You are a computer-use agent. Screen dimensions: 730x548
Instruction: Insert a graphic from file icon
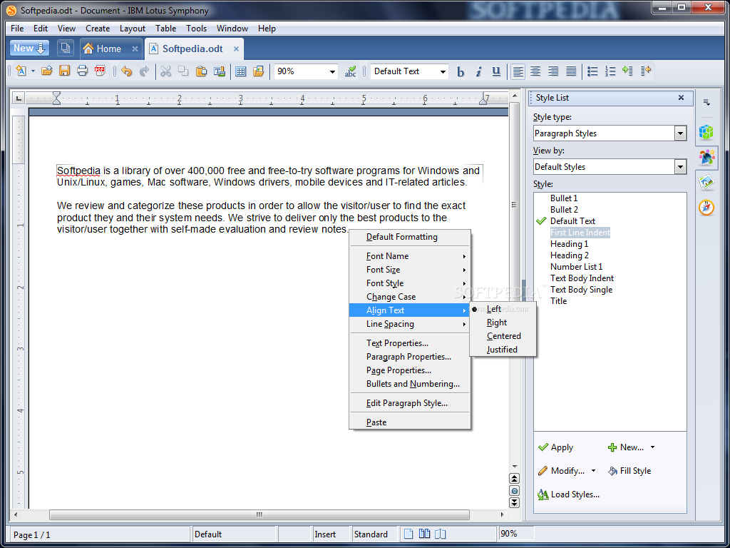pyautogui.click(x=258, y=71)
